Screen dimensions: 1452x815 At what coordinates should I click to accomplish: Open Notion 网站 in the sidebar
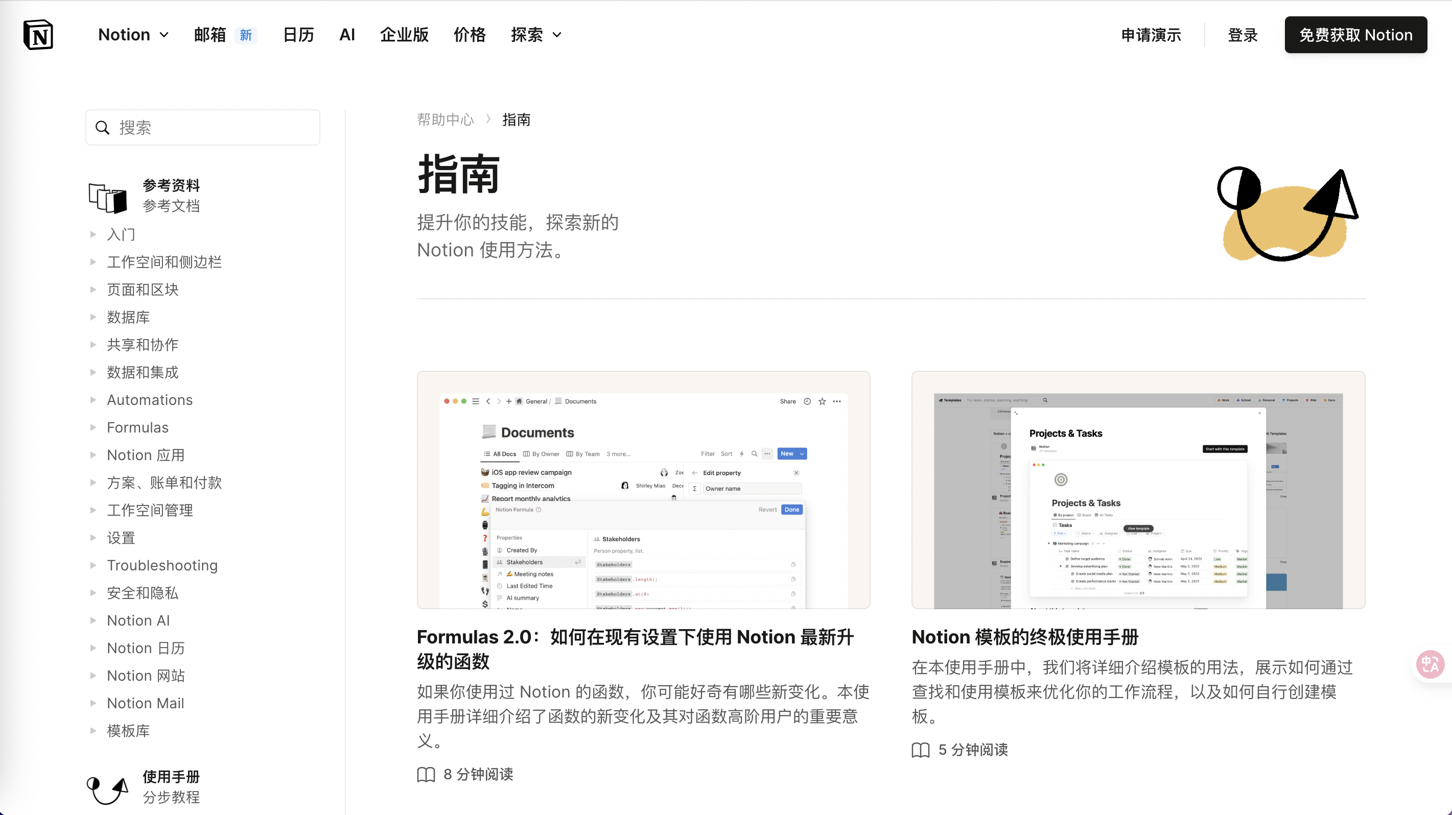(146, 676)
